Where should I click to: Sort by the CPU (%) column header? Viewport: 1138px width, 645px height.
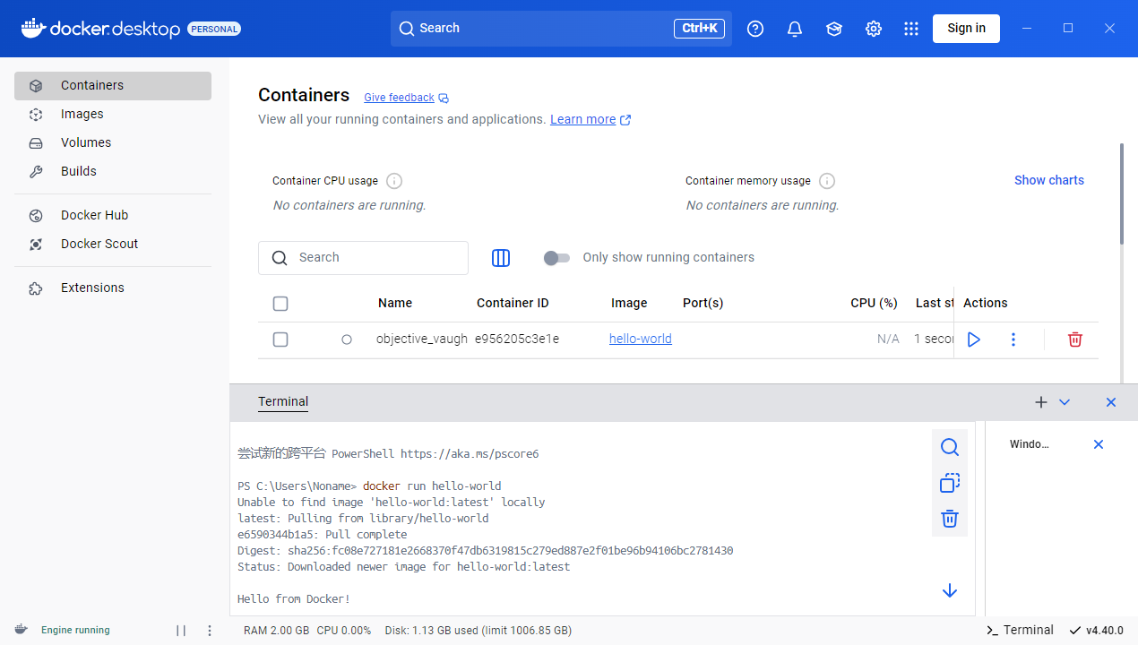pos(874,304)
